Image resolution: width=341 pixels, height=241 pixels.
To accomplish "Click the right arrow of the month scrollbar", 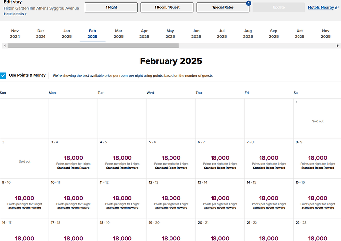I will click(x=337, y=46).
